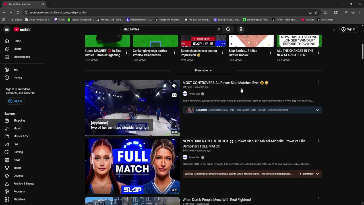Open options menu for MOST CONTROVERSIAL video
The height and width of the screenshot is (205, 364).
318,82
